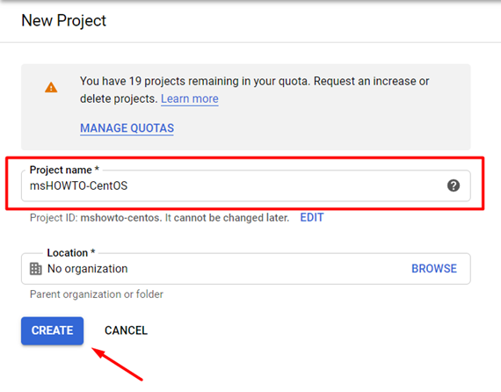
Task: Click the organization building icon in Location
Action: click(36, 269)
